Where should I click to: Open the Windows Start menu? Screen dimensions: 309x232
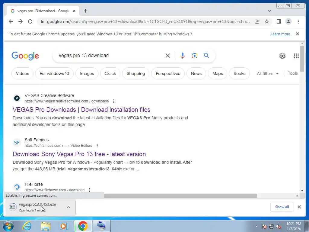click(x=8, y=226)
